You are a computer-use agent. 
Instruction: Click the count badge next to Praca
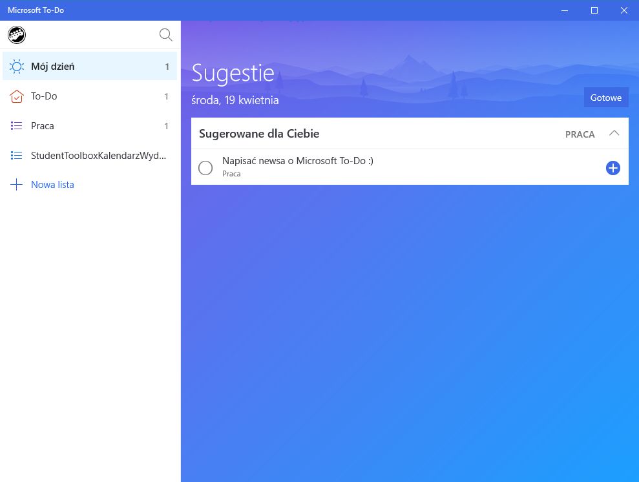coord(166,126)
